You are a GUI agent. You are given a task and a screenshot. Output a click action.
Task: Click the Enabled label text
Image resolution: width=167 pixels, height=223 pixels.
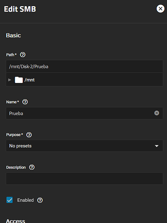click(25, 200)
